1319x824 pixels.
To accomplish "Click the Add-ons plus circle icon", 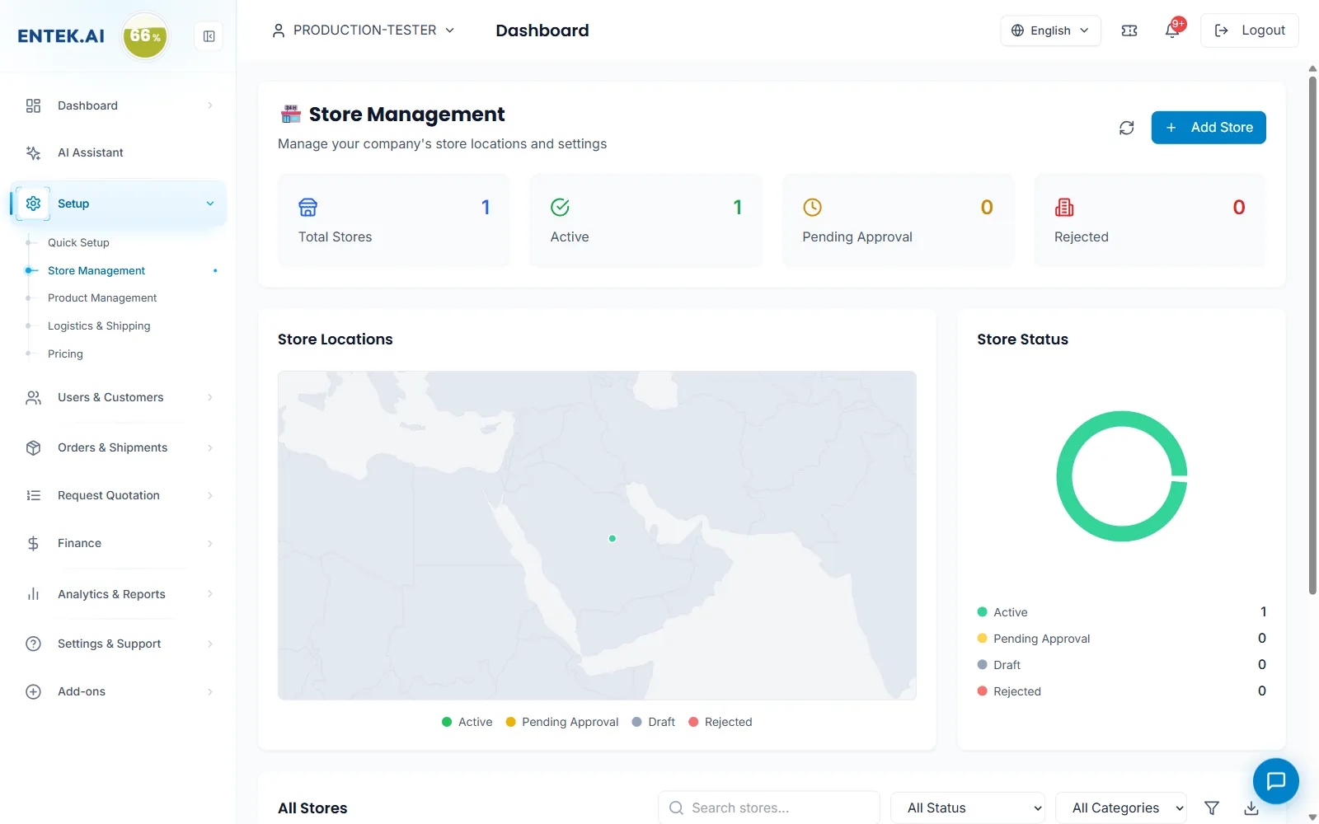I will tap(33, 691).
